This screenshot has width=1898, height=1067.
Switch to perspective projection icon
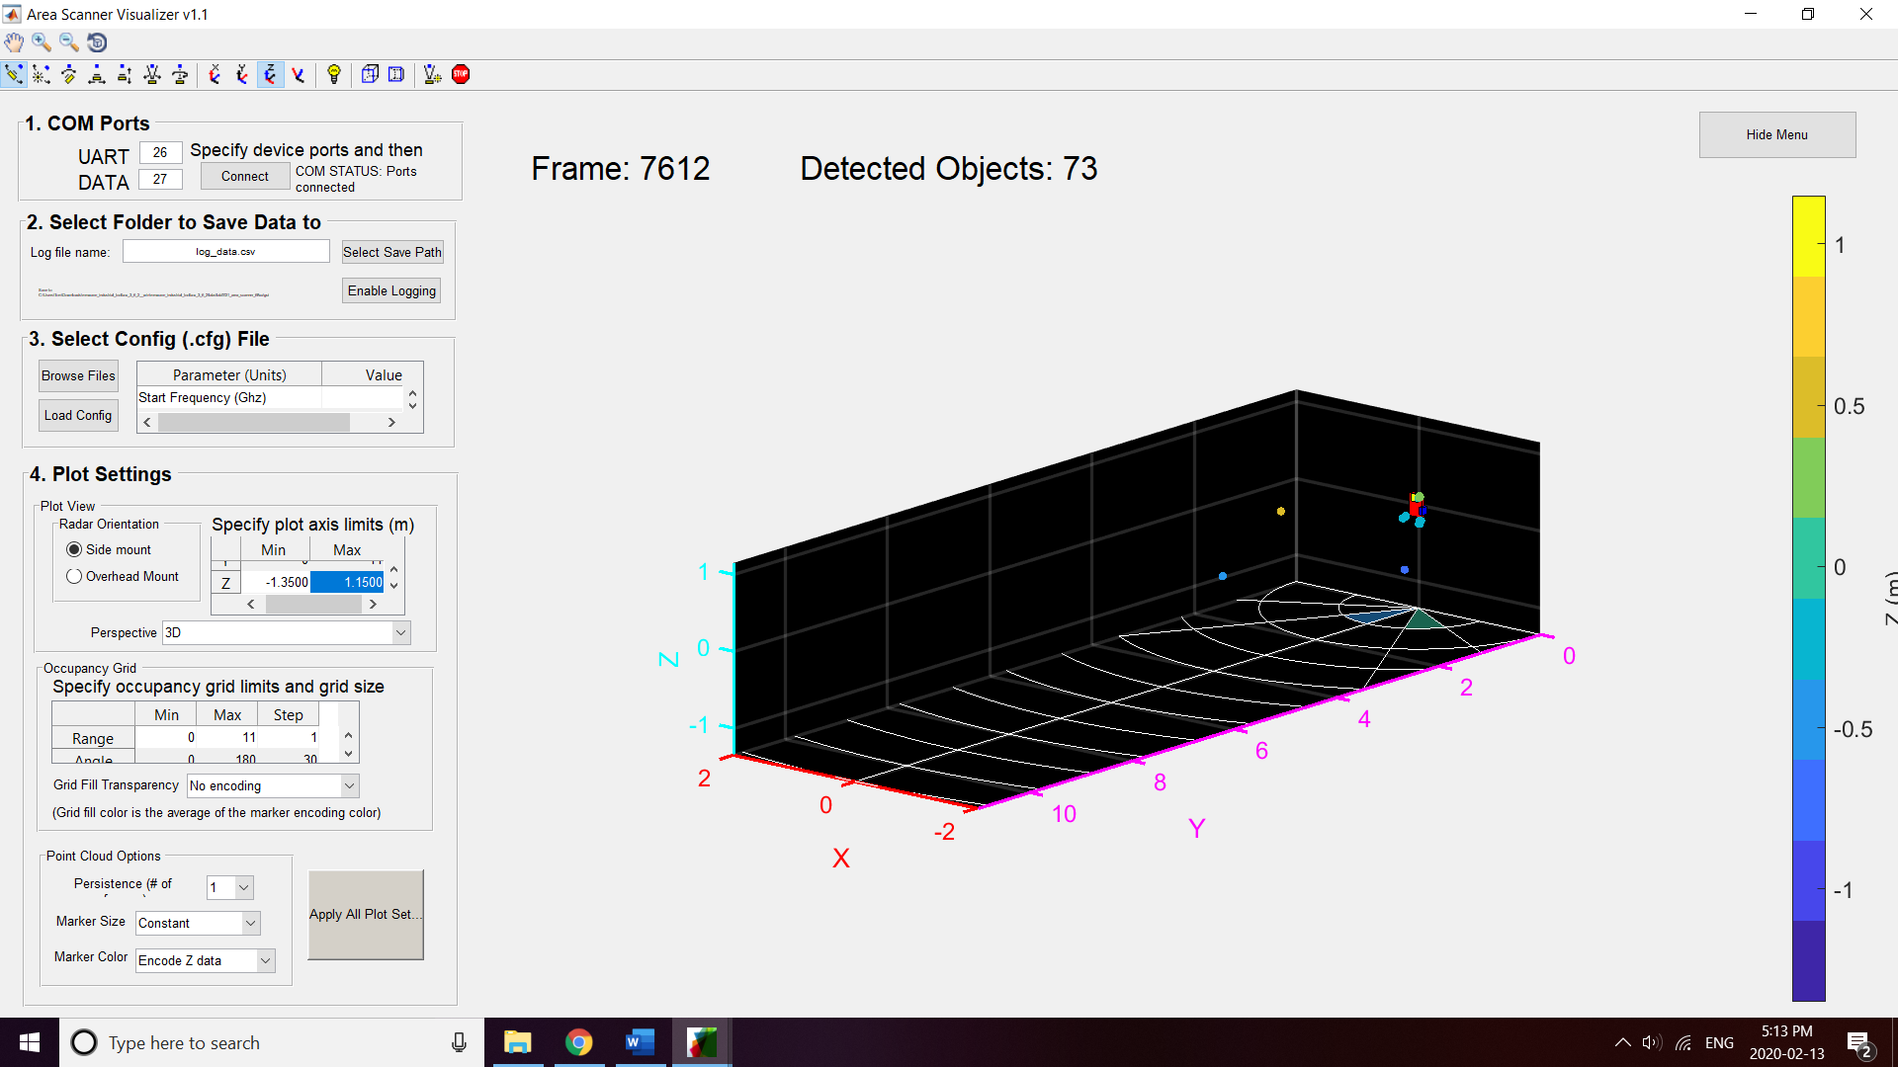[396, 75]
